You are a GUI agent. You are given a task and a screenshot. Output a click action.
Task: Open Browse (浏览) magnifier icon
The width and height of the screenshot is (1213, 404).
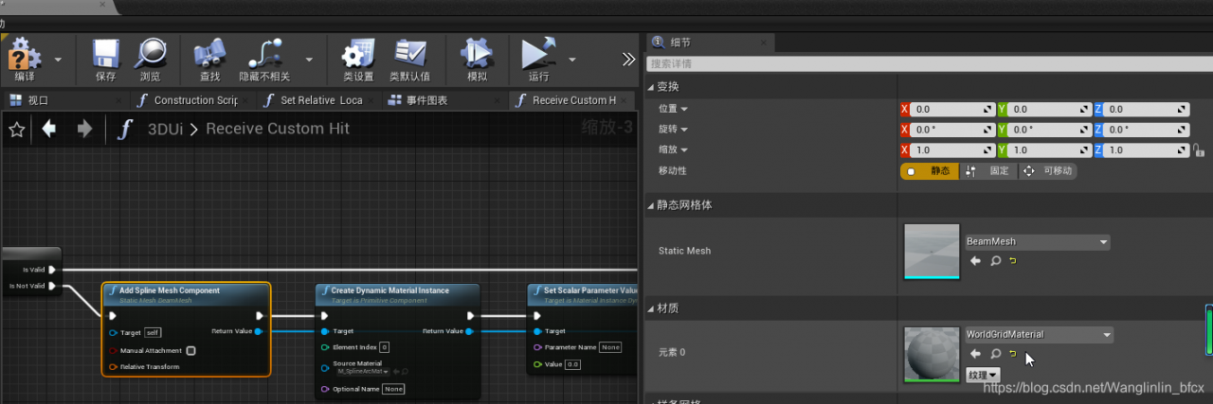click(x=150, y=54)
